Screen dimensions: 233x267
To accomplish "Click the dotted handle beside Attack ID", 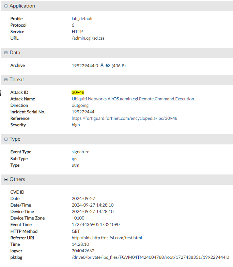I will point(1,93).
